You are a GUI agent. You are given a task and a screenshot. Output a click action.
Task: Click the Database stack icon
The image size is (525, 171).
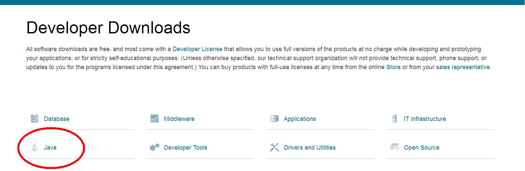tap(34, 119)
